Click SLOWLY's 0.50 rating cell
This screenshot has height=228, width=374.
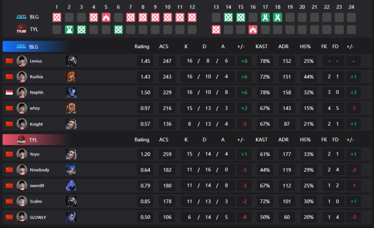pos(145,217)
